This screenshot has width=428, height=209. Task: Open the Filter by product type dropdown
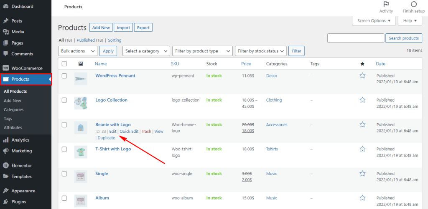tap(202, 51)
